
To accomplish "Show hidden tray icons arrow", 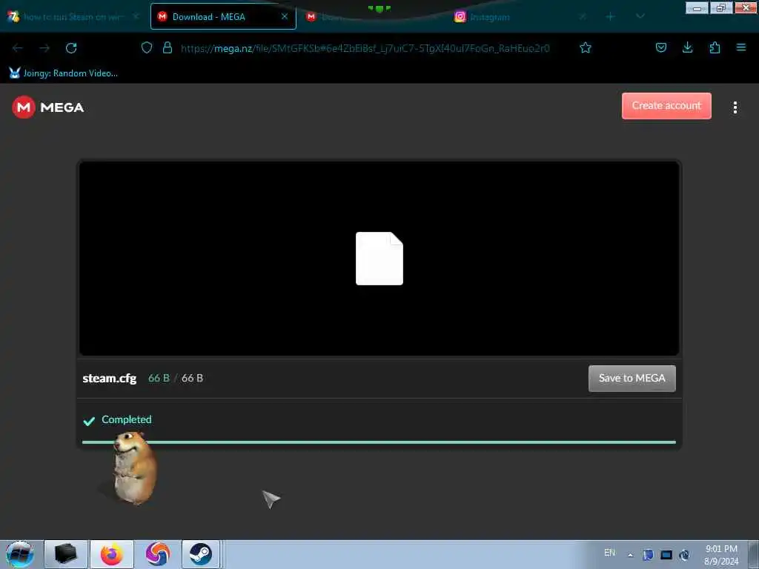I will (x=630, y=555).
